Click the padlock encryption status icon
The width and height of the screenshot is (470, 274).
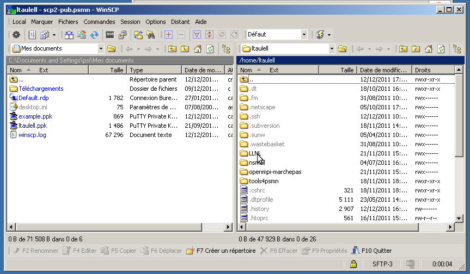(353, 264)
